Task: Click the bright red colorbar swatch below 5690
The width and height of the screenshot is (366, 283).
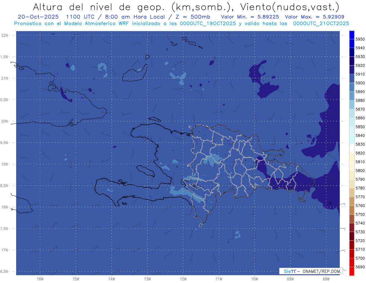Action: 351,271
